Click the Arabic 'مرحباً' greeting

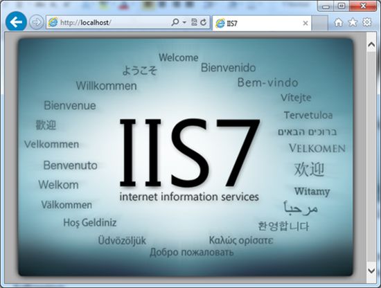pyautogui.click(x=301, y=208)
